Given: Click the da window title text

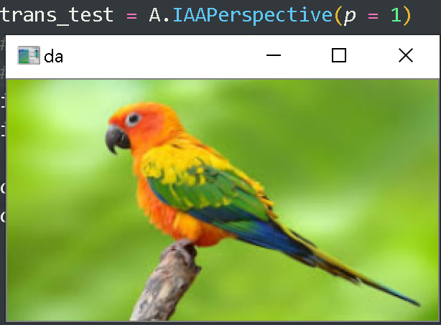Looking at the screenshot, I should coord(53,57).
